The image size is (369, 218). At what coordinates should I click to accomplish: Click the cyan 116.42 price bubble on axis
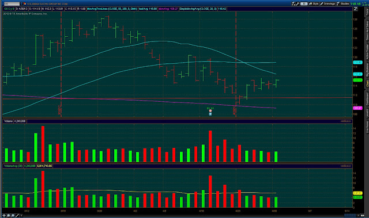pos(357,74)
